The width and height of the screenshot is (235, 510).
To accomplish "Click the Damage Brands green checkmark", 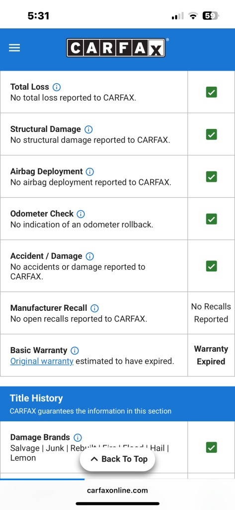I will [211, 448].
